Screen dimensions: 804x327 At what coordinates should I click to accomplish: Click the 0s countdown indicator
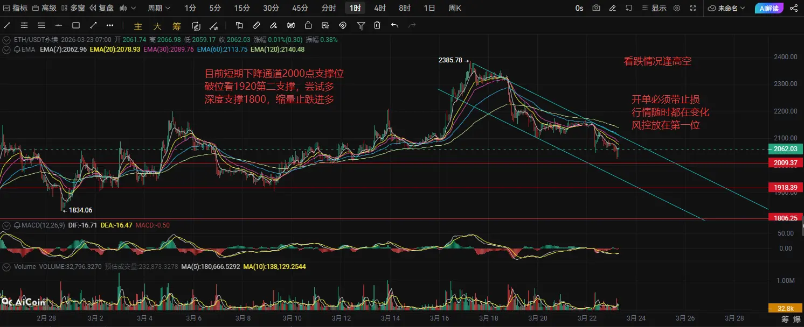579,8
